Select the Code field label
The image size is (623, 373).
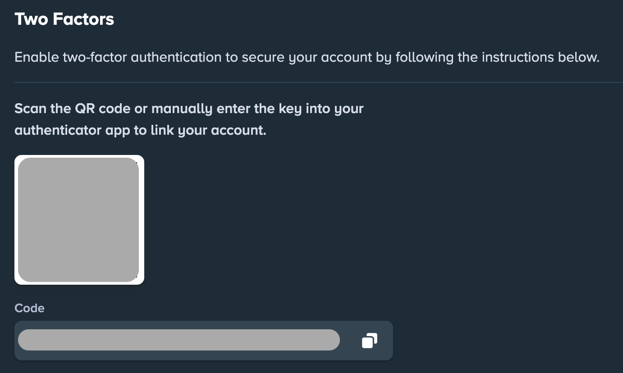tap(29, 308)
